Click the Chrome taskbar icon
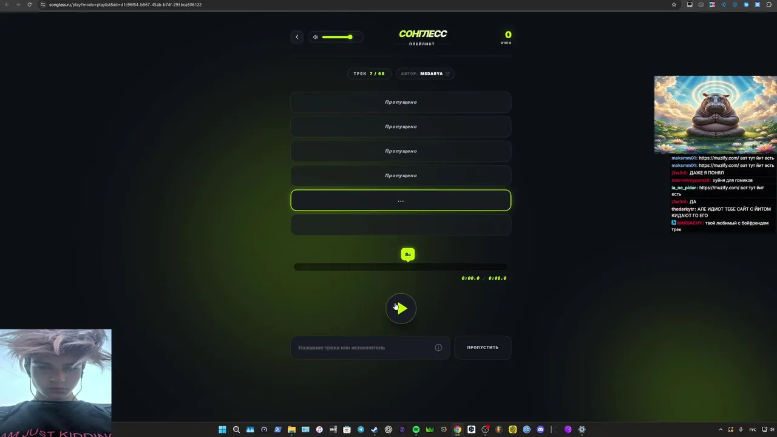777x437 pixels. click(457, 430)
